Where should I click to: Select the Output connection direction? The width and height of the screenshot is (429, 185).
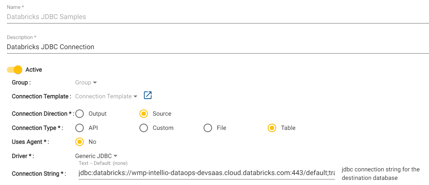pyautogui.click(x=80, y=114)
